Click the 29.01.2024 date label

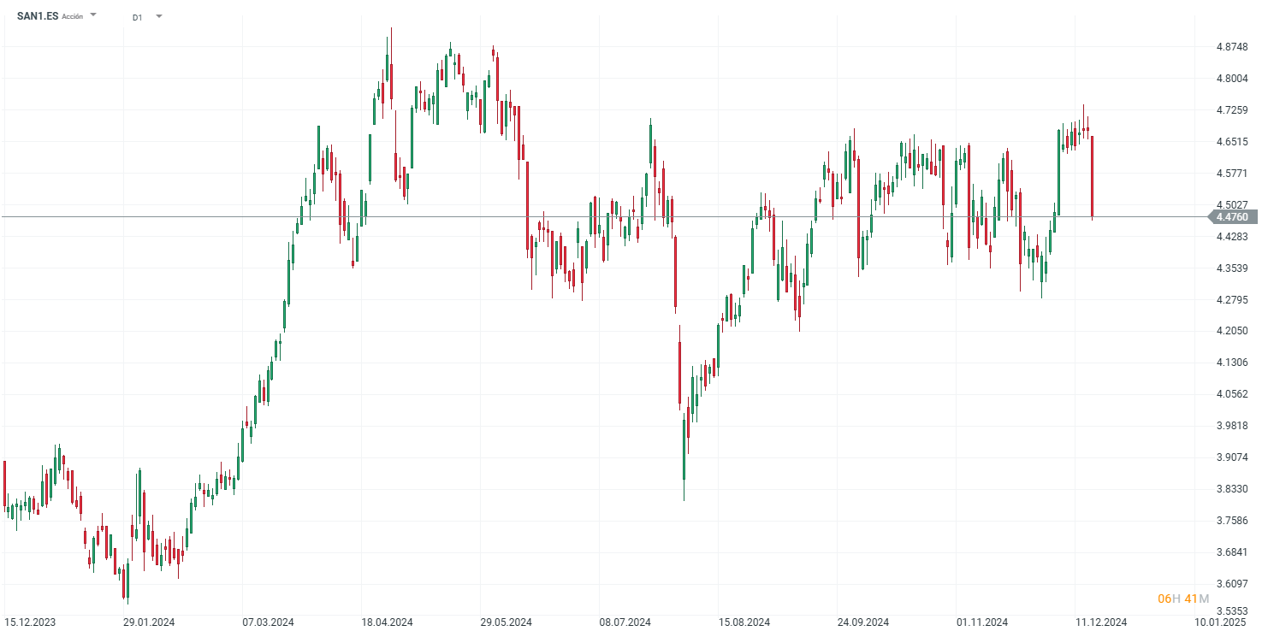(149, 622)
